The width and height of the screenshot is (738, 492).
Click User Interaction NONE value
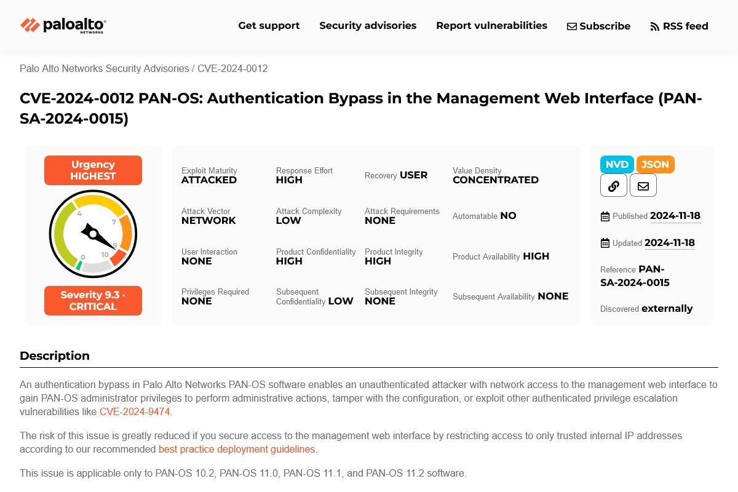(197, 261)
